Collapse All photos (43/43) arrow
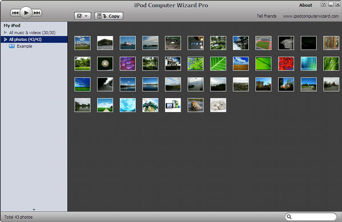 tap(6, 39)
